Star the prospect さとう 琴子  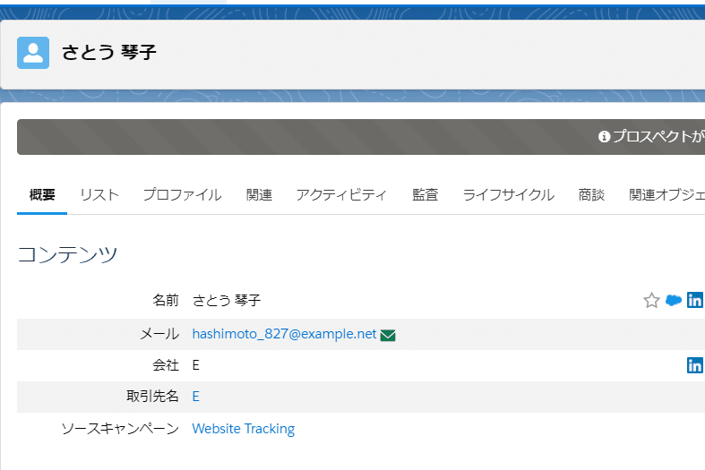(x=651, y=300)
